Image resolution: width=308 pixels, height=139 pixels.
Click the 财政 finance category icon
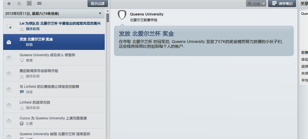(x=22, y=45)
